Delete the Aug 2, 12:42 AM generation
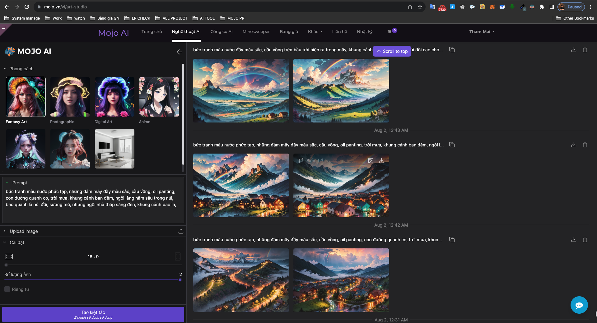The height and width of the screenshot is (323, 597). [585, 145]
